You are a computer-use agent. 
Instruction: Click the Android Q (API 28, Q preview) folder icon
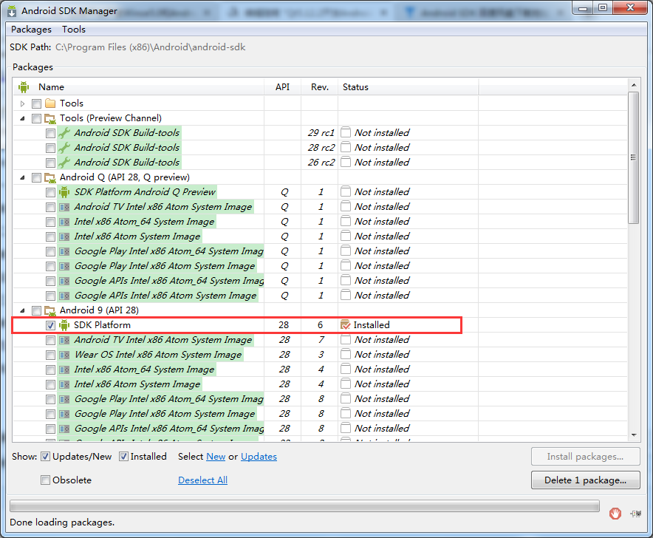click(50, 177)
